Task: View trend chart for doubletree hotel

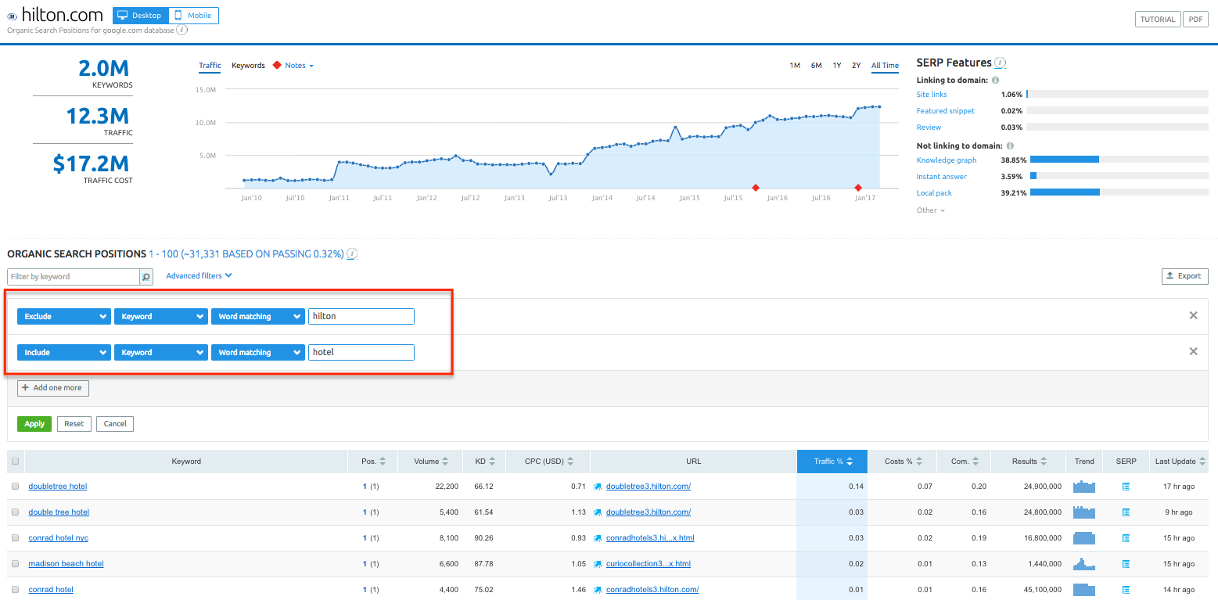Action: 1084,486
